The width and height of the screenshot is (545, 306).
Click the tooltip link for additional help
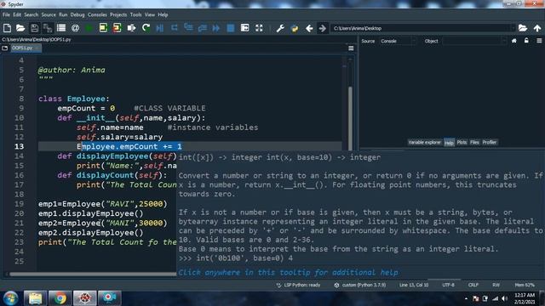pyautogui.click(x=288, y=272)
